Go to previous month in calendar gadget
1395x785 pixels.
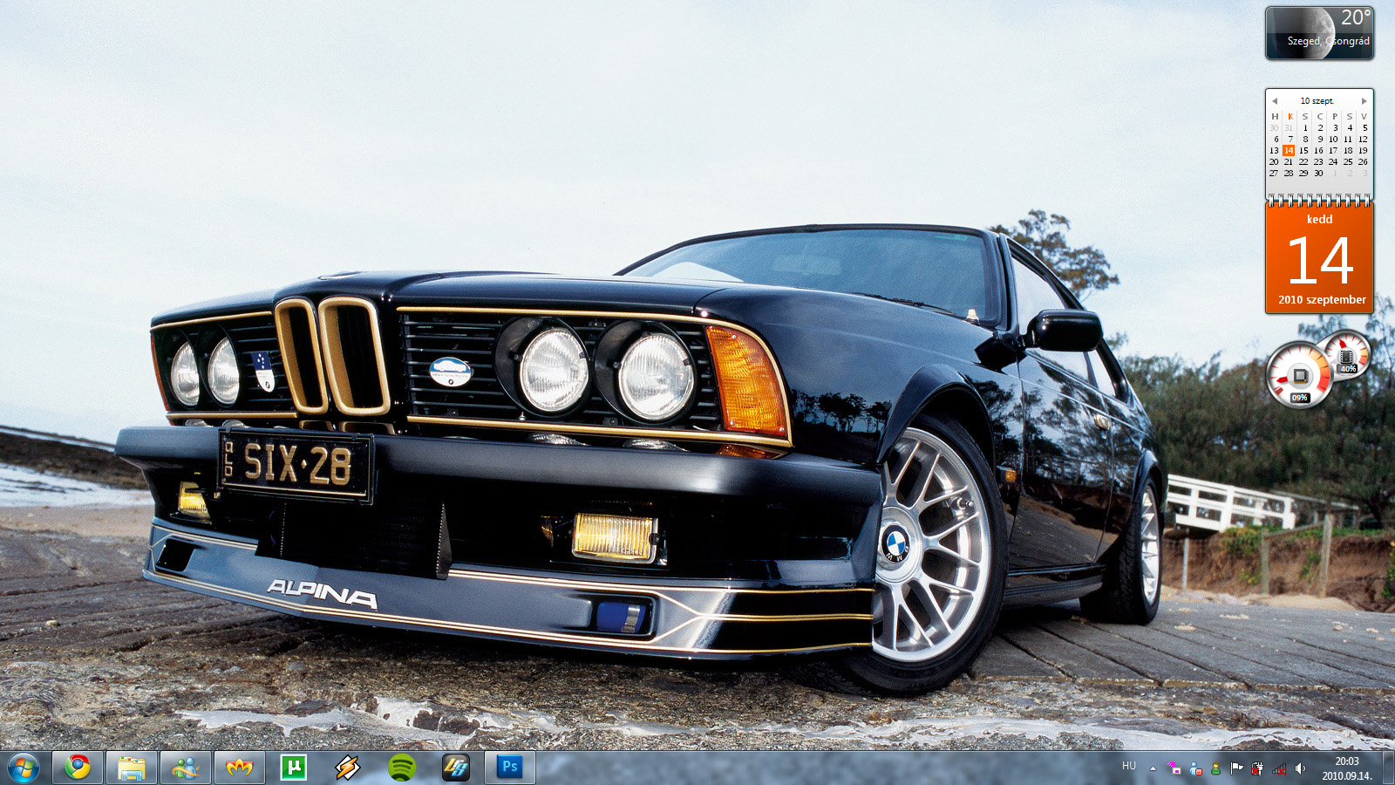[x=1274, y=101]
